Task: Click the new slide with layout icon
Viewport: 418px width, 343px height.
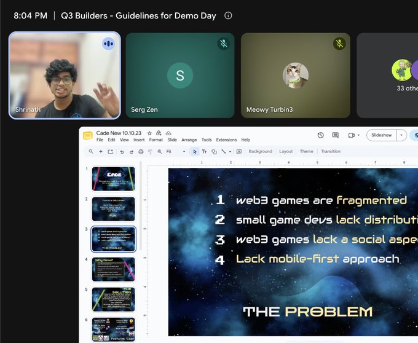Action: coord(111,151)
